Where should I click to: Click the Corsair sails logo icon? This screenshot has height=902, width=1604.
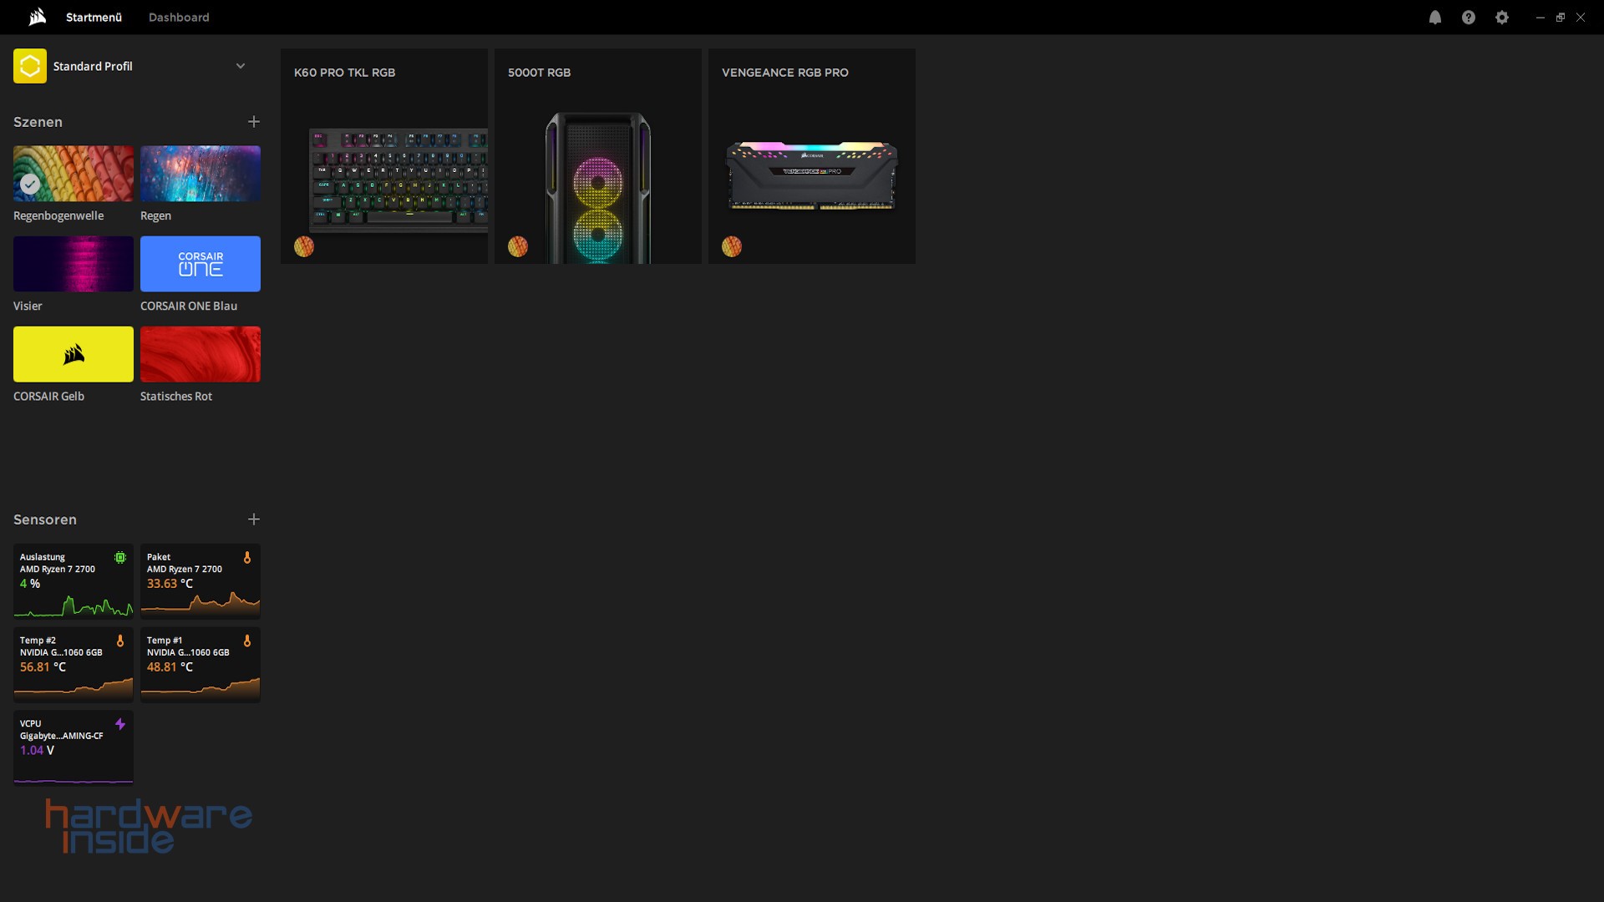37,17
